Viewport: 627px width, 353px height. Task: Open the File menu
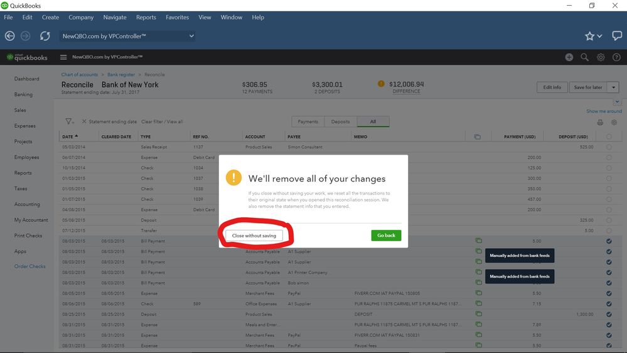(x=8, y=17)
